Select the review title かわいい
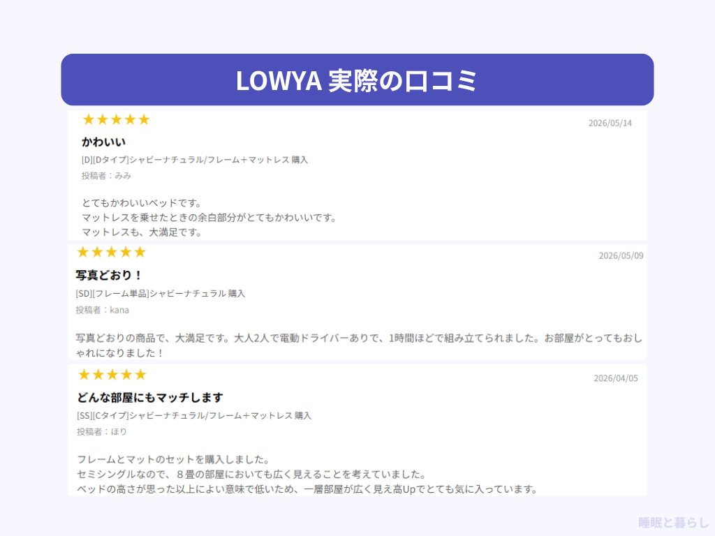715x536 pixels. tap(103, 142)
